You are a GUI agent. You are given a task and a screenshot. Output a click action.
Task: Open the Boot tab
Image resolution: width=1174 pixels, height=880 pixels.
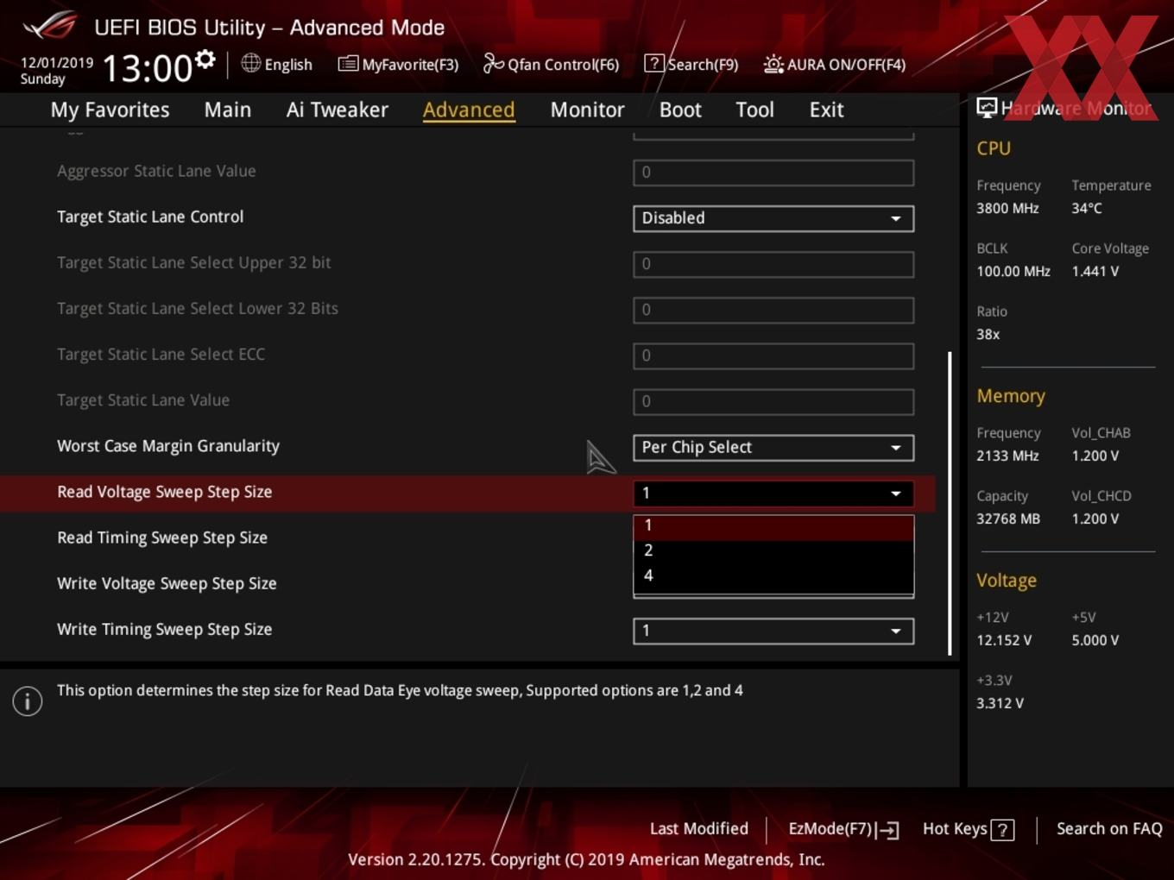click(680, 110)
